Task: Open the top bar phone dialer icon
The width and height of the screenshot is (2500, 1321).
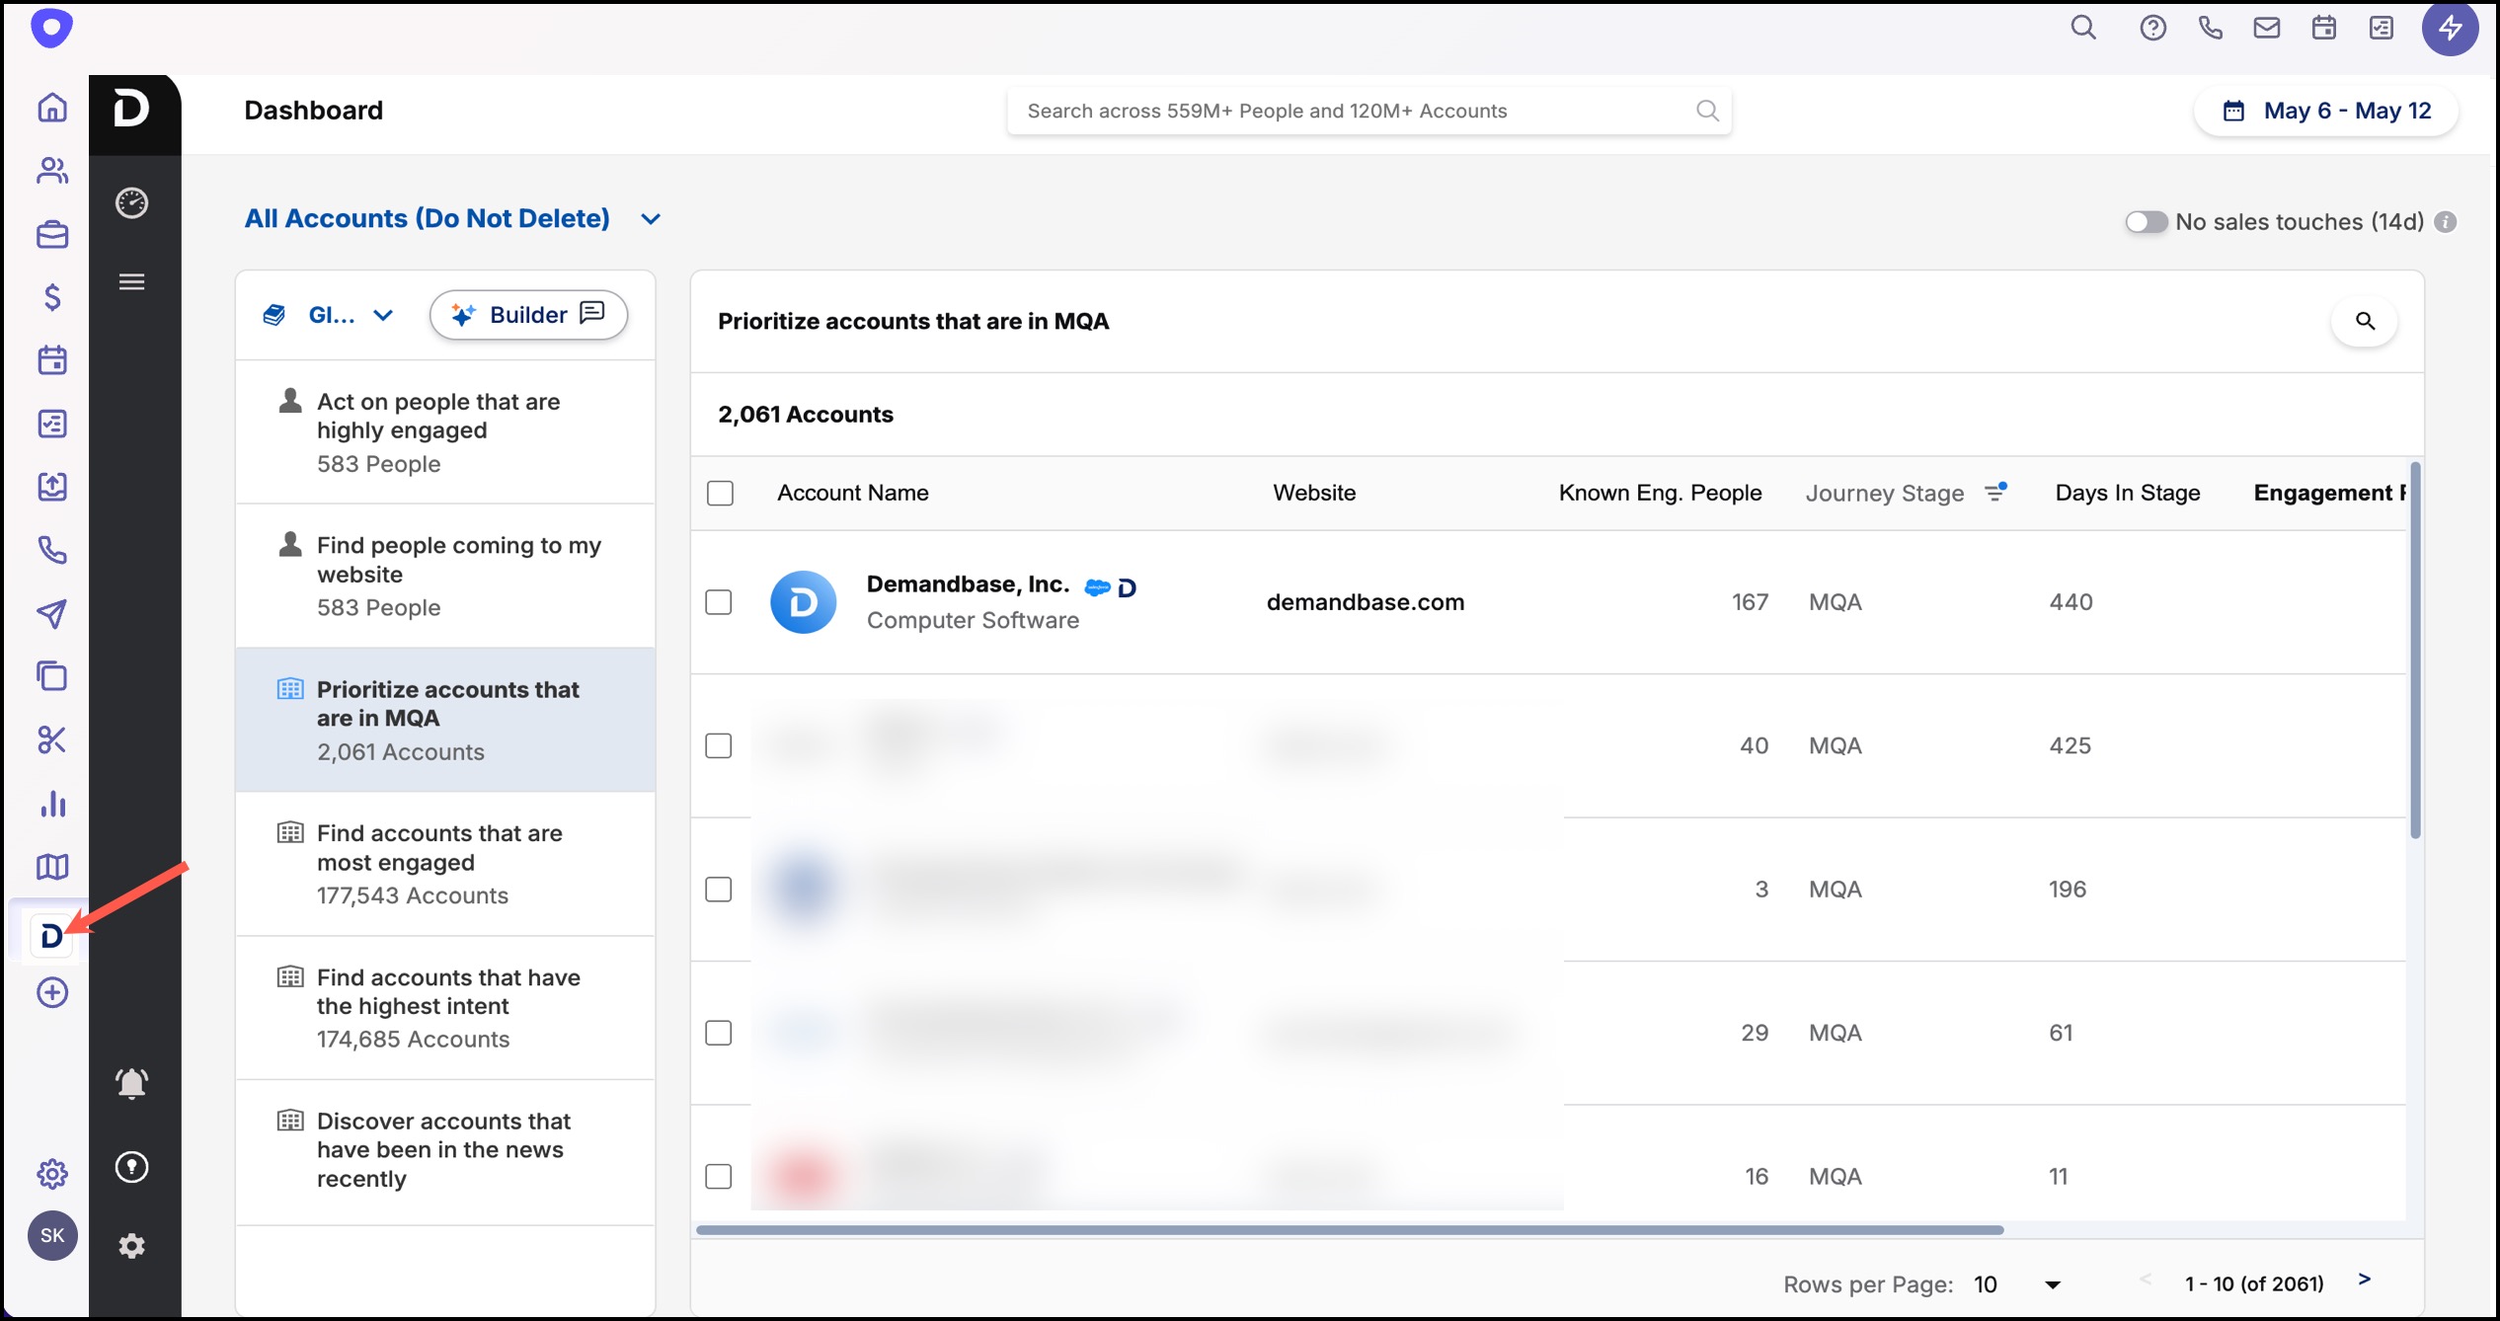Action: [x=2211, y=28]
